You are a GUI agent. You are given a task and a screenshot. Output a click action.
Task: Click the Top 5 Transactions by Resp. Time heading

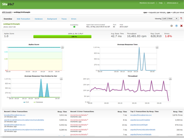point(145,112)
